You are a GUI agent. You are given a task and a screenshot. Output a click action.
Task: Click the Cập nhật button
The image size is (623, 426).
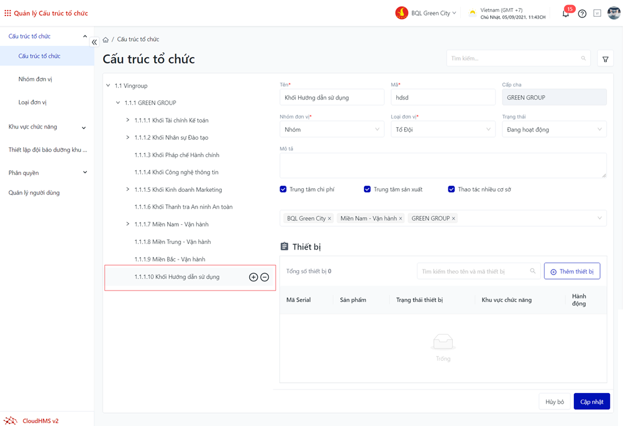[x=591, y=402]
